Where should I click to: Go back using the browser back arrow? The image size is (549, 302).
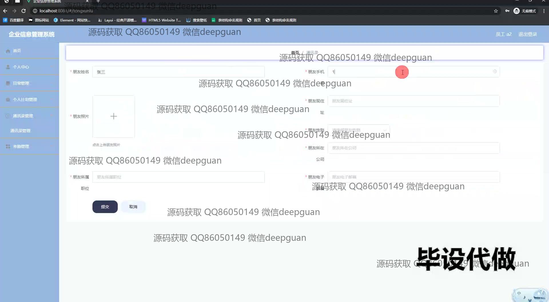click(5, 11)
